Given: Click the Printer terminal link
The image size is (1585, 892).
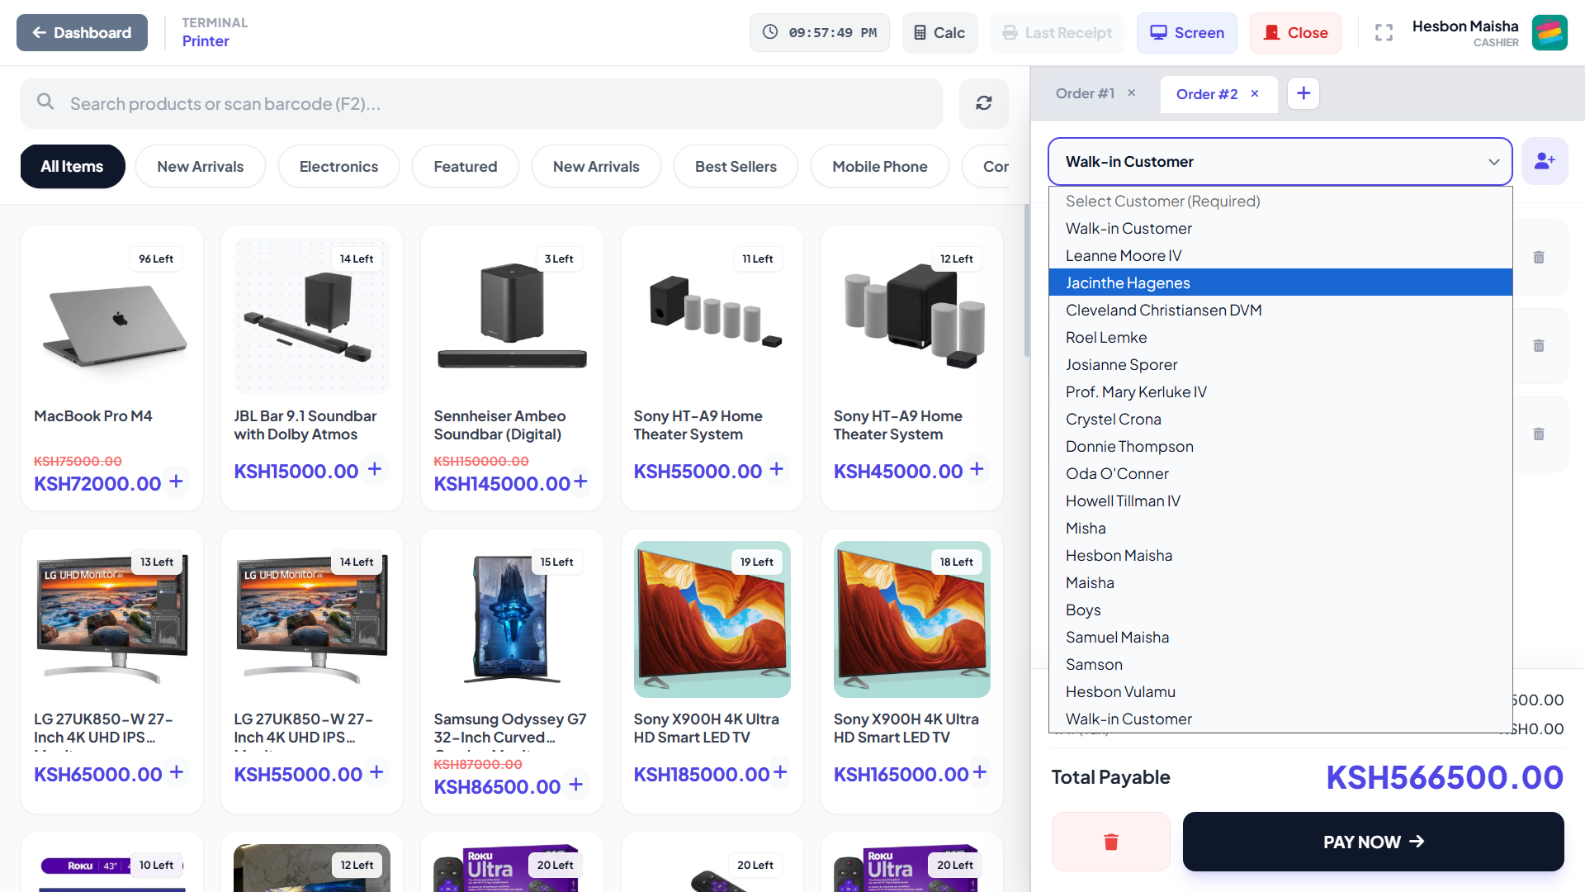Looking at the screenshot, I should 206,41.
